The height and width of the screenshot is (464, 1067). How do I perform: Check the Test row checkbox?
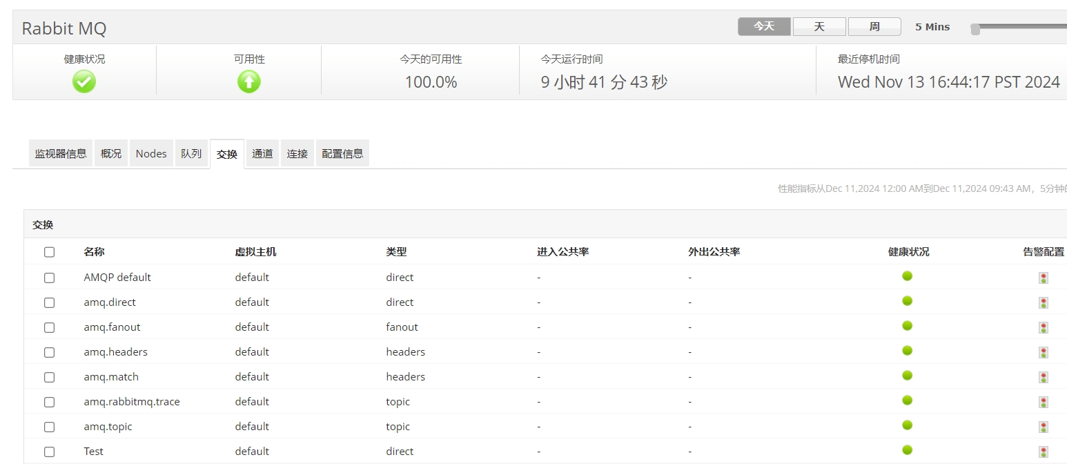pos(49,452)
